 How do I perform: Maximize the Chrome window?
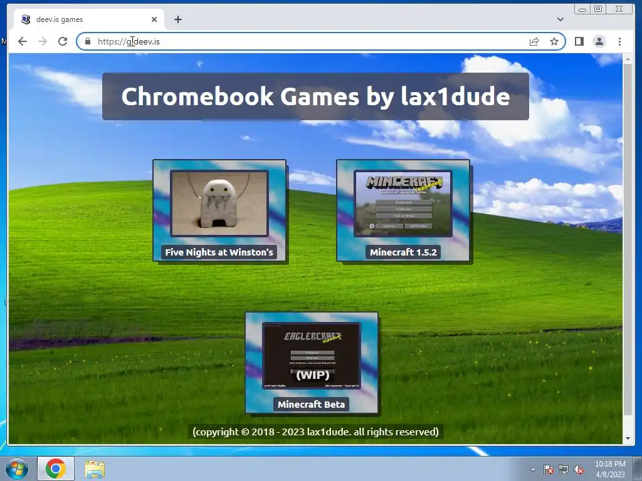(598, 9)
